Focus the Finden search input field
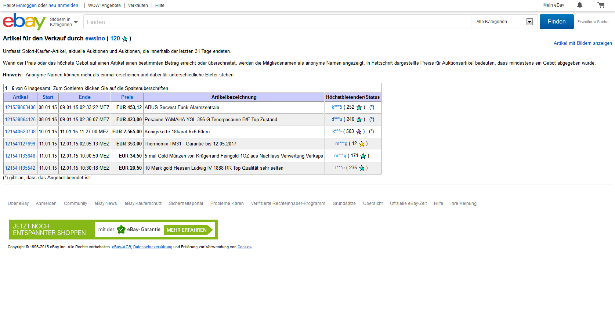Screen dimensions: 615x332 coord(277,22)
